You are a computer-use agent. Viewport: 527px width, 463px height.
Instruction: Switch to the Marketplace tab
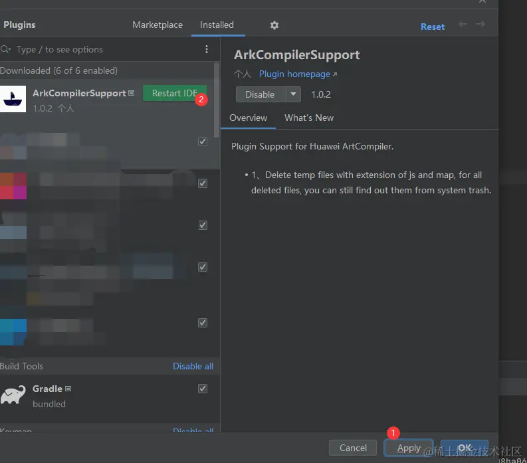[158, 25]
